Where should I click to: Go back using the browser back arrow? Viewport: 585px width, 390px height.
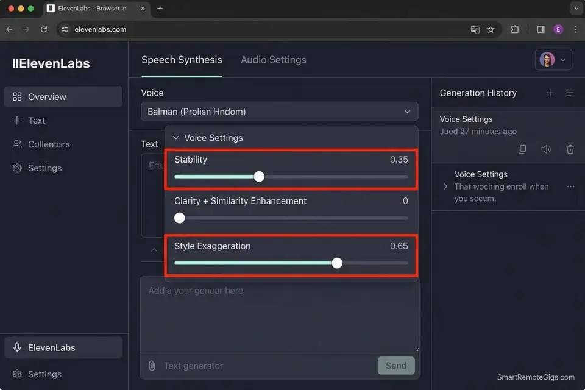pos(9,29)
